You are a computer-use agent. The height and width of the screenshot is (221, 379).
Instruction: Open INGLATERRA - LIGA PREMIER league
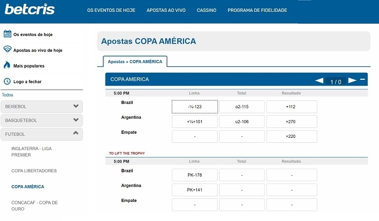pyautogui.click(x=31, y=152)
